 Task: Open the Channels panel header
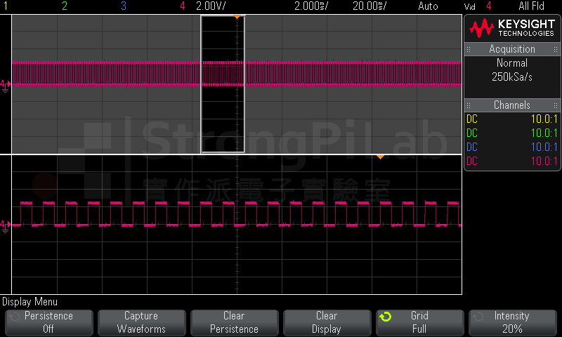click(512, 105)
